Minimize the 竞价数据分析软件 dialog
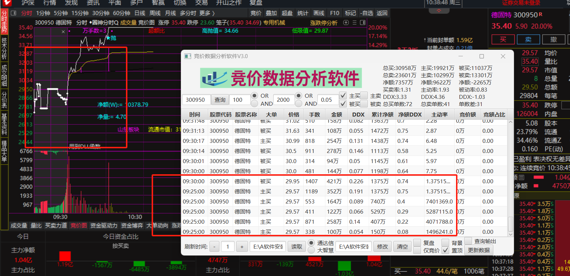The image size is (570, 276). (461, 56)
